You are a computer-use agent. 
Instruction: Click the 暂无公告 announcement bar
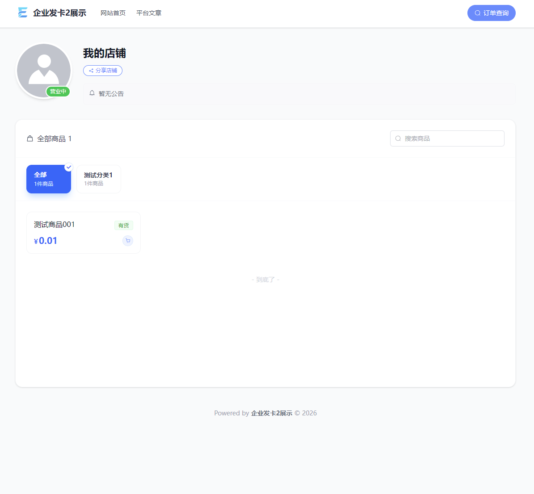[x=299, y=94]
